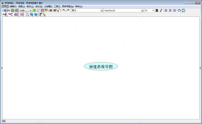The height and width of the screenshot is (124, 202).
Task: Click inside the SansSerif font name field
Action: (123, 10)
